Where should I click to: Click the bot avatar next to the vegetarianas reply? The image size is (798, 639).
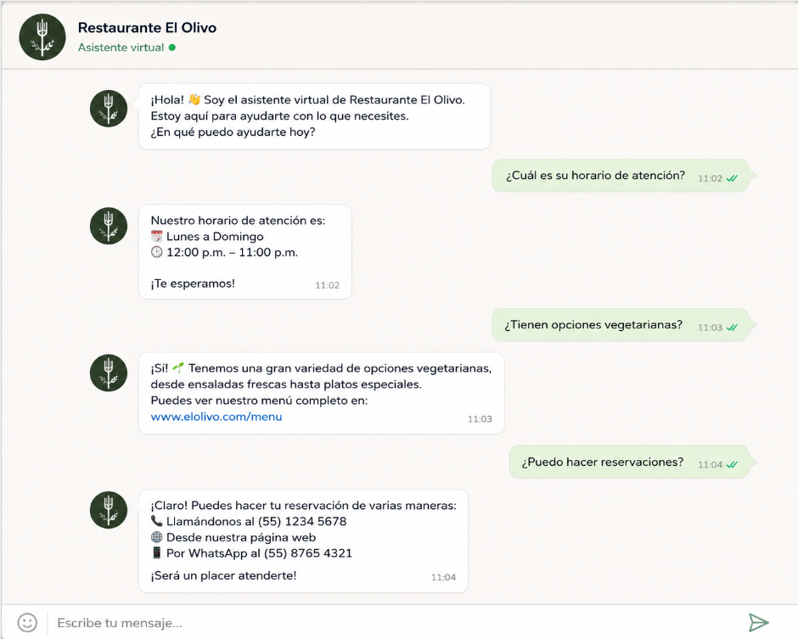(x=109, y=373)
